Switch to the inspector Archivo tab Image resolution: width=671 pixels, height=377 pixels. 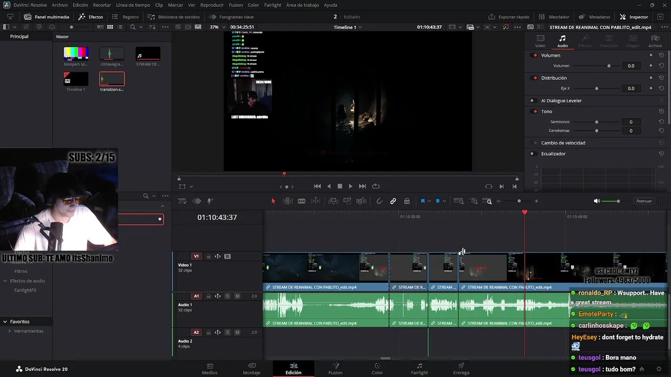click(x=655, y=41)
